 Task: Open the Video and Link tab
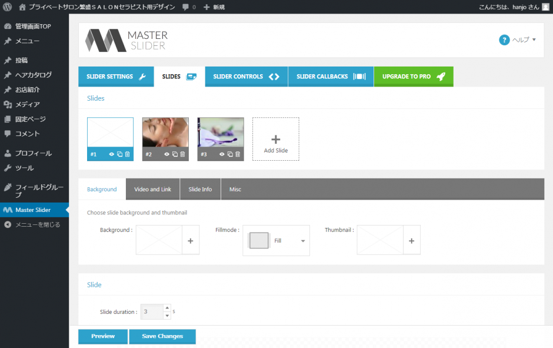pos(152,189)
